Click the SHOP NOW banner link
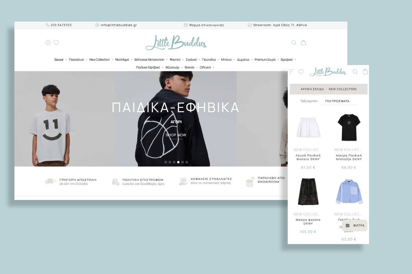Screen dimensions: 412x274 pos(176,135)
